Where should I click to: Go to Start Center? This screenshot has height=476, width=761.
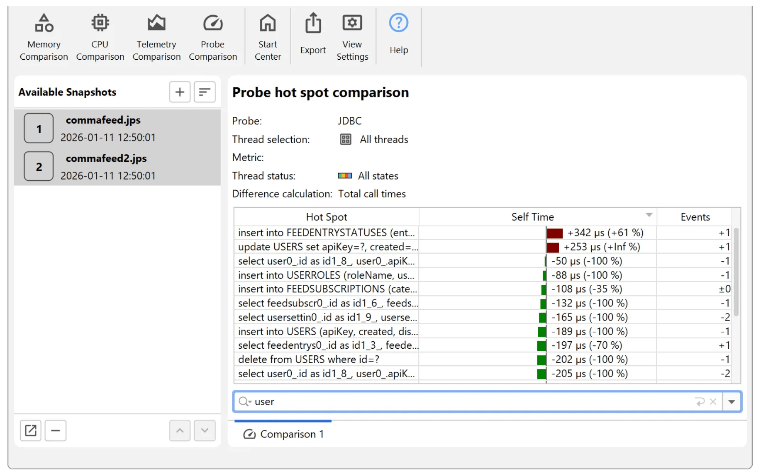tap(268, 37)
